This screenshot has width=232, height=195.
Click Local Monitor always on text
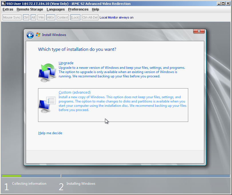pyautogui.click(x=116, y=17)
